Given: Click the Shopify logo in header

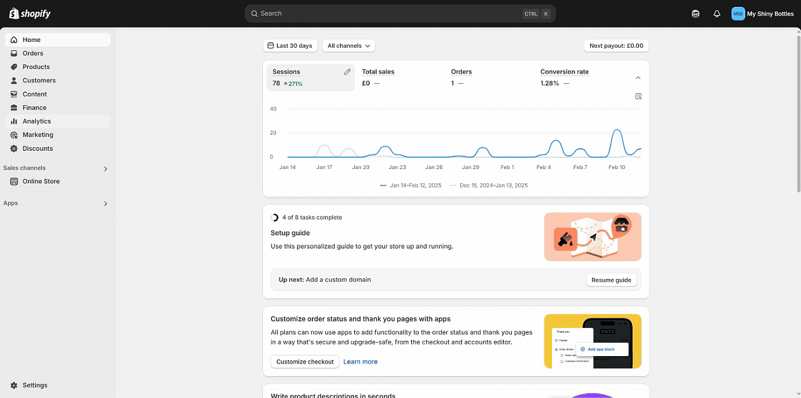Looking at the screenshot, I should pyautogui.click(x=30, y=14).
